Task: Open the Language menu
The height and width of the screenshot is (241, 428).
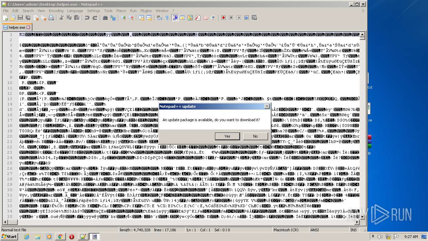Action: point(75,11)
